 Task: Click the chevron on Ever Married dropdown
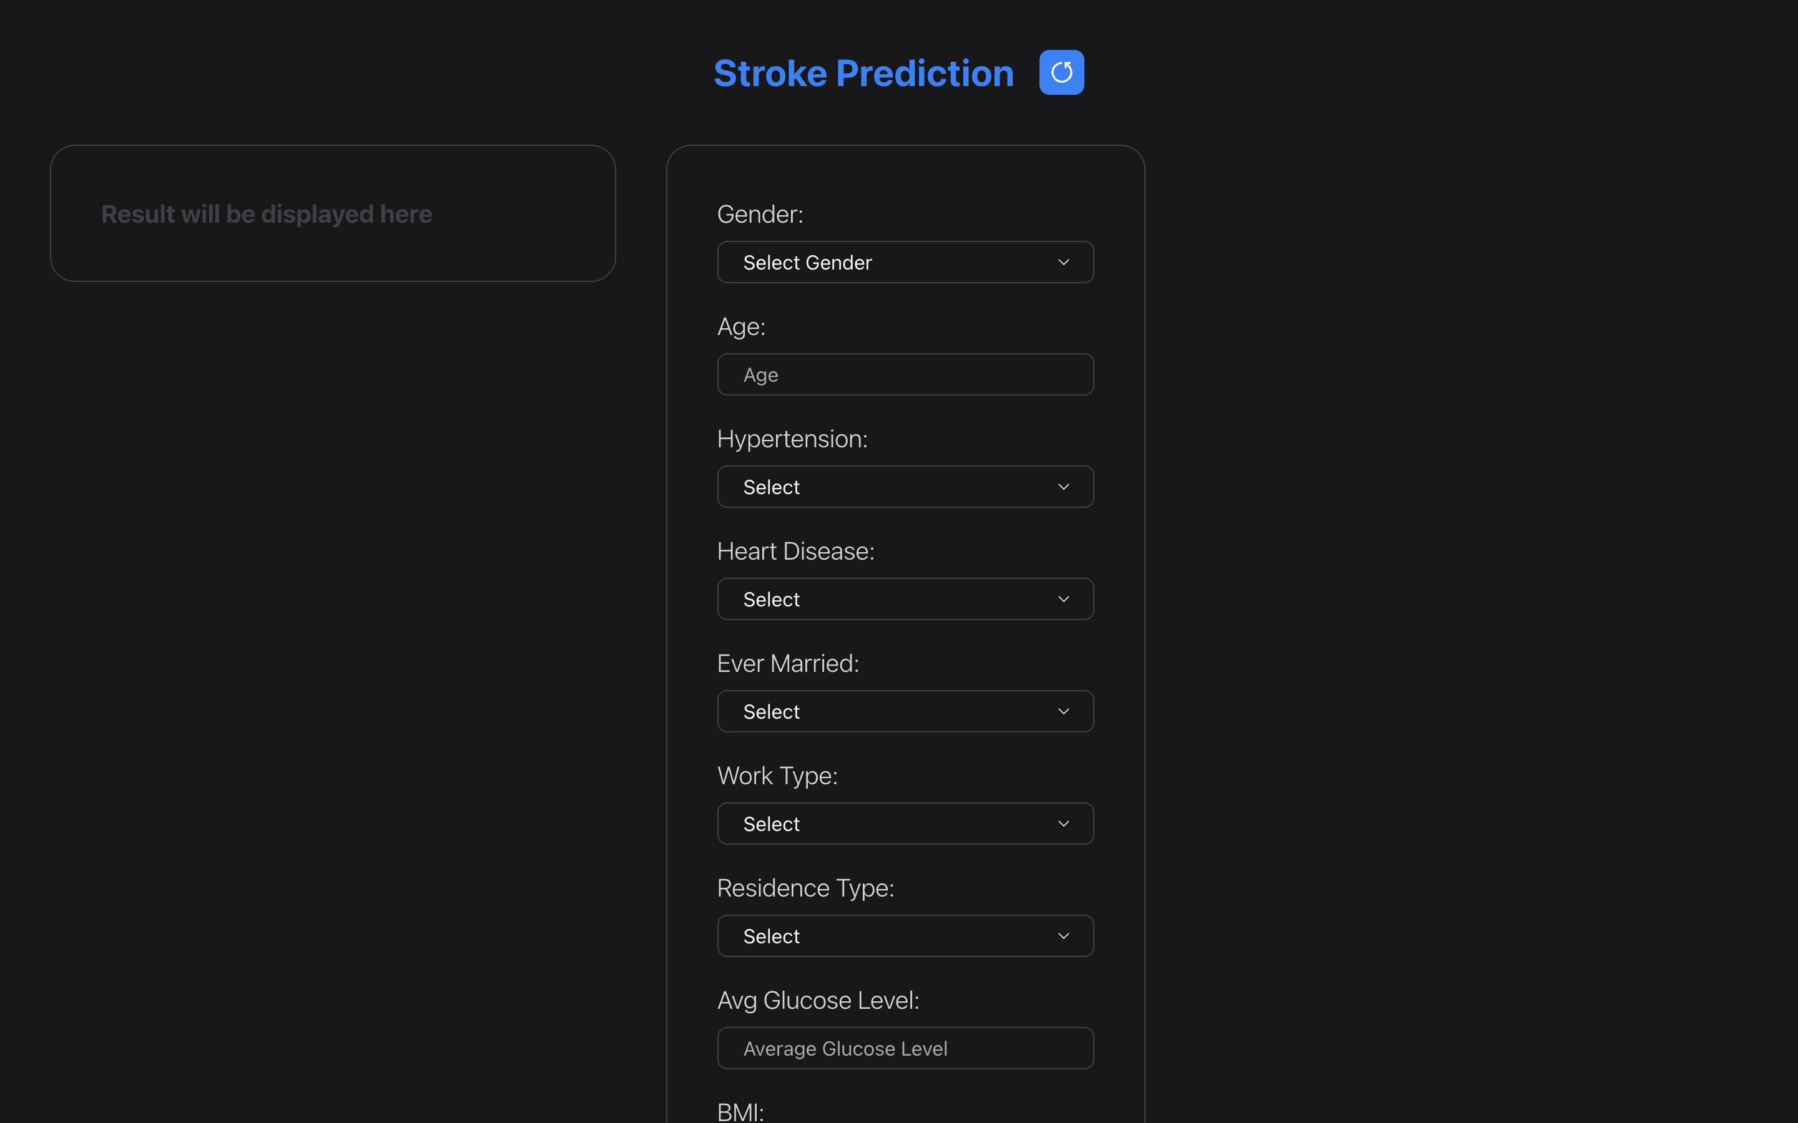tap(1063, 711)
